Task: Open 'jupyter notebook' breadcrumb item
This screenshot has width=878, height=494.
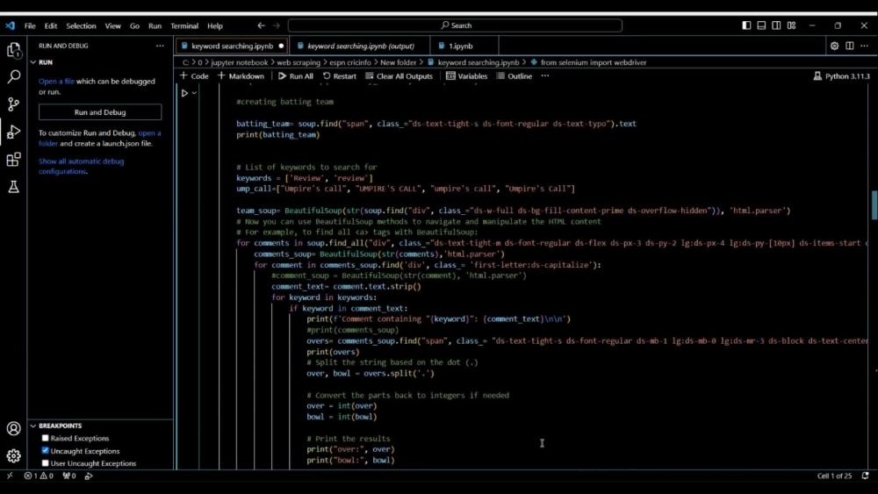Action: pyautogui.click(x=239, y=62)
